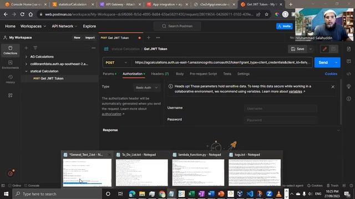Image resolution: width=355 pixels, height=199 pixels.
Task: Open the Send button dropdown arrow
Action: click(x=336, y=62)
